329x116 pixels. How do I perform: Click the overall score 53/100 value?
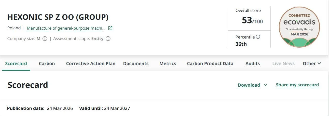coord(252,21)
